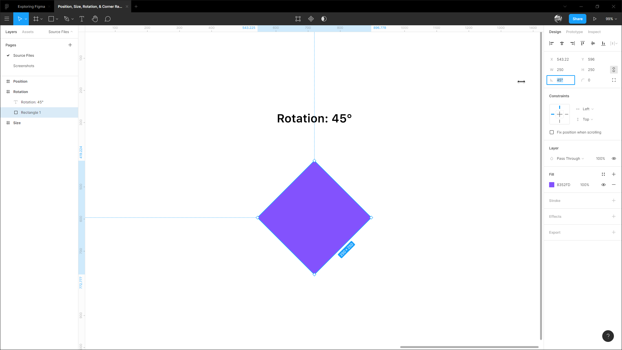Enable Fix position when scrolling
Screen dimensions: 622x350
tap(552, 132)
